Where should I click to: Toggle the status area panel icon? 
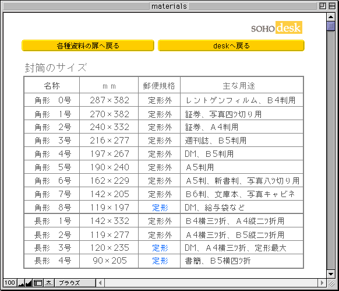click(x=38, y=283)
